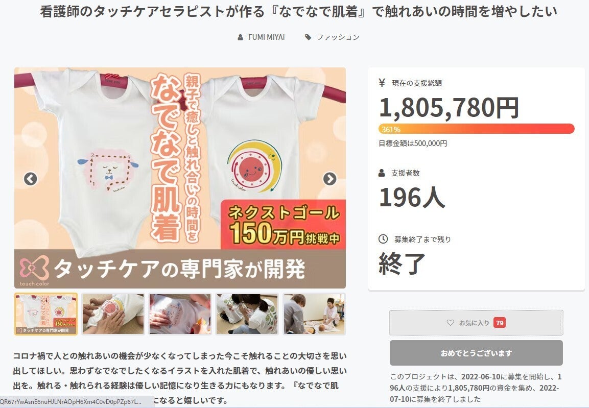Open the FUMI MIYAI author link
589x408 pixels.
point(266,37)
